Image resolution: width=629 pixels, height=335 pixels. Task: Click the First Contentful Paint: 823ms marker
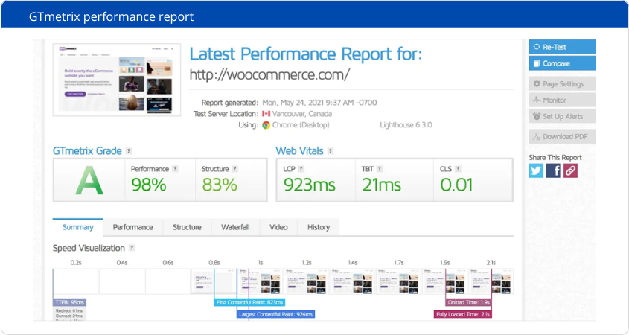pos(249,302)
